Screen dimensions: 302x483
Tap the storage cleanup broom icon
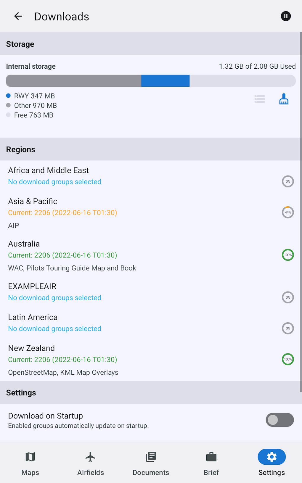[x=284, y=99]
